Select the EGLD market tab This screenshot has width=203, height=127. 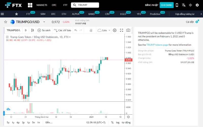[123, 14]
